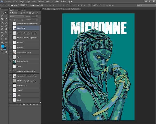Open the Archivo menu
The width and height of the screenshot is (156, 124).
pyautogui.click(x=8, y=2)
